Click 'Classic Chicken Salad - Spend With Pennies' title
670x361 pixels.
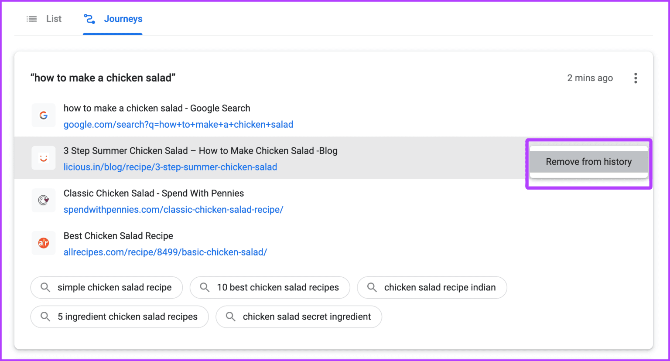(154, 193)
